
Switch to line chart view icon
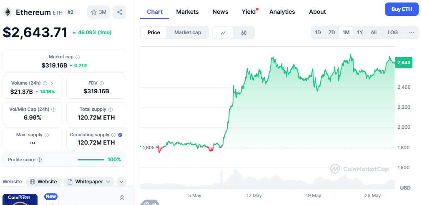point(223,32)
